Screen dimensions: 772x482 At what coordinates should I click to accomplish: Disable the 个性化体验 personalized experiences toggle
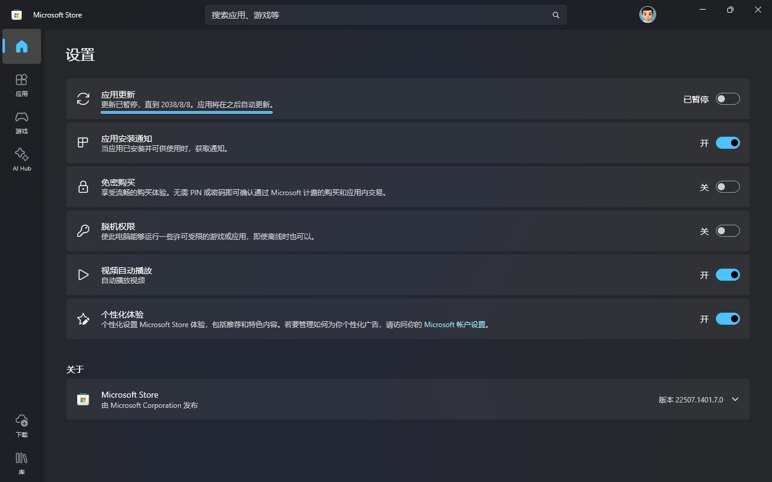pos(728,319)
